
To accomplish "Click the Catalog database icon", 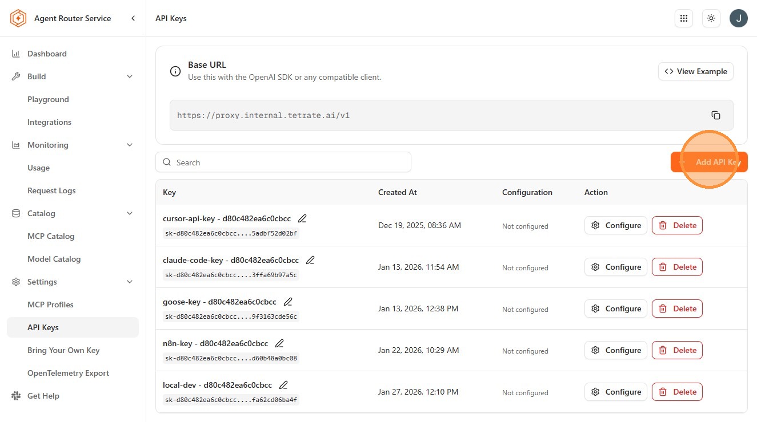I will coord(16,213).
